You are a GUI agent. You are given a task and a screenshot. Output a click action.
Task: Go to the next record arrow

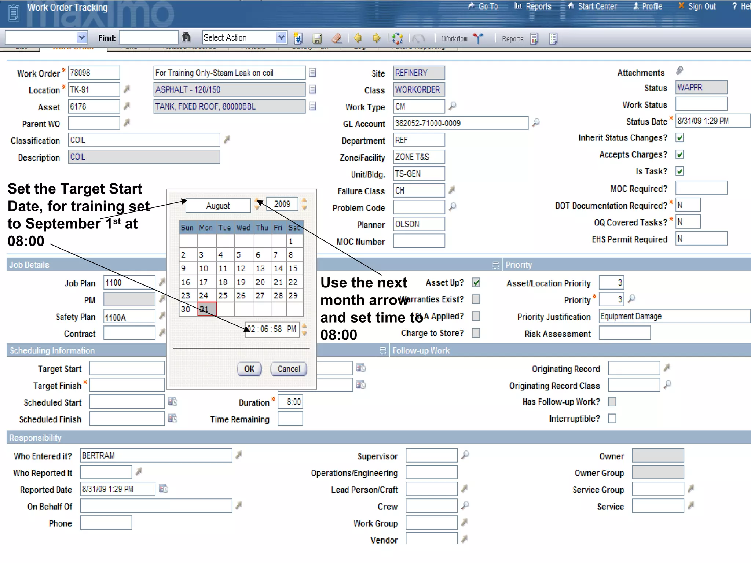tap(377, 38)
